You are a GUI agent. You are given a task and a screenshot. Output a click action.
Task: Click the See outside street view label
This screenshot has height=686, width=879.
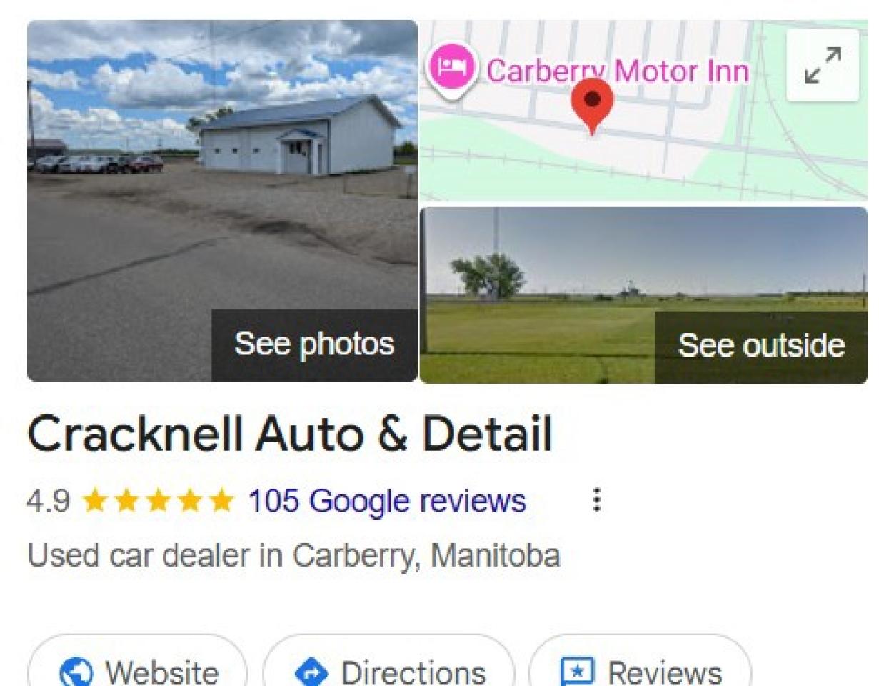761,346
